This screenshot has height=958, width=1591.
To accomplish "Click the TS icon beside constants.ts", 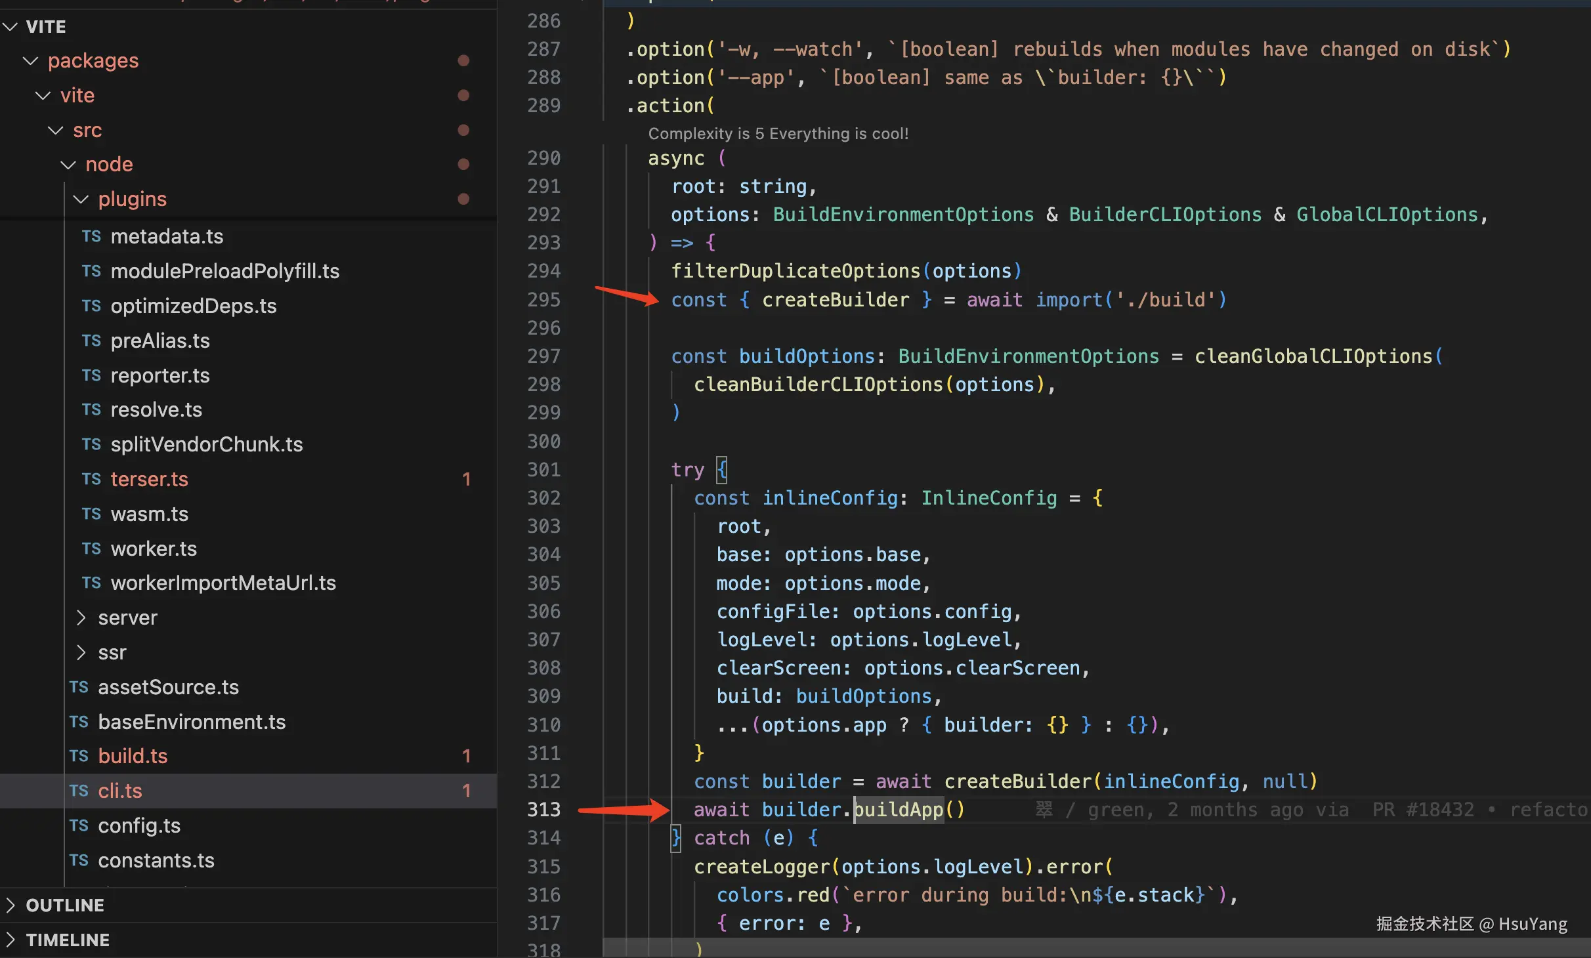I will pos(79,860).
